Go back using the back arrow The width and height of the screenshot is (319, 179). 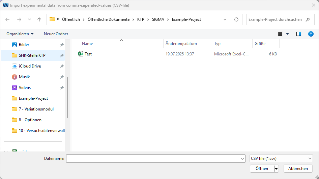coord(7,19)
